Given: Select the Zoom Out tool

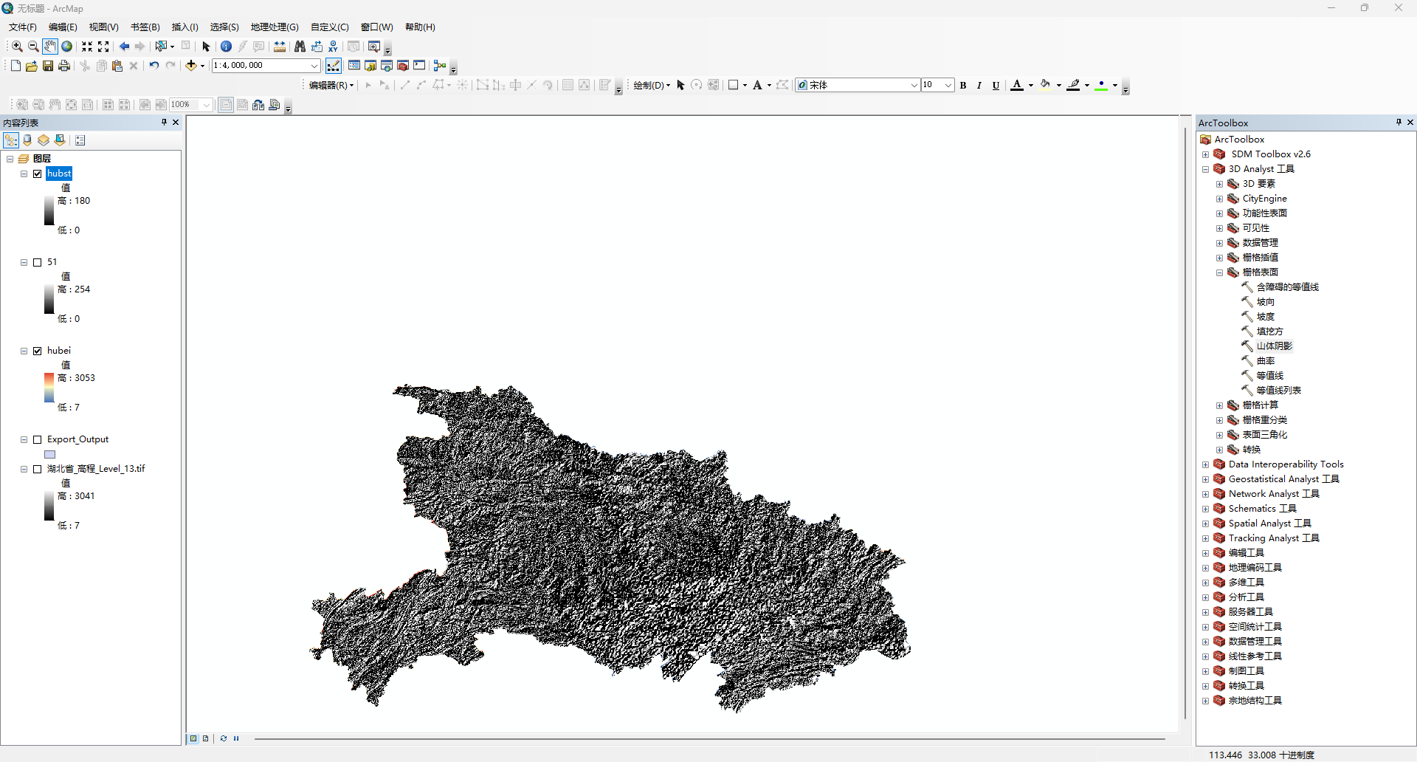Looking at the screenshot, I should pyautogui.click(x=33, y=47).
